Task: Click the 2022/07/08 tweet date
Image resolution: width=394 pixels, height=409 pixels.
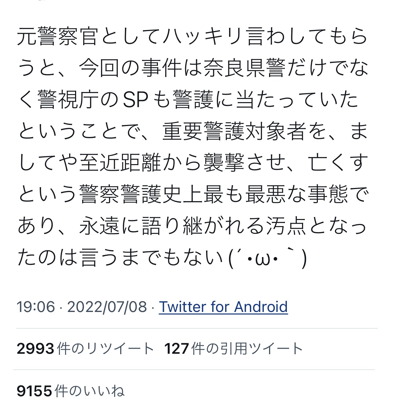Action: (x=107, y=307)
